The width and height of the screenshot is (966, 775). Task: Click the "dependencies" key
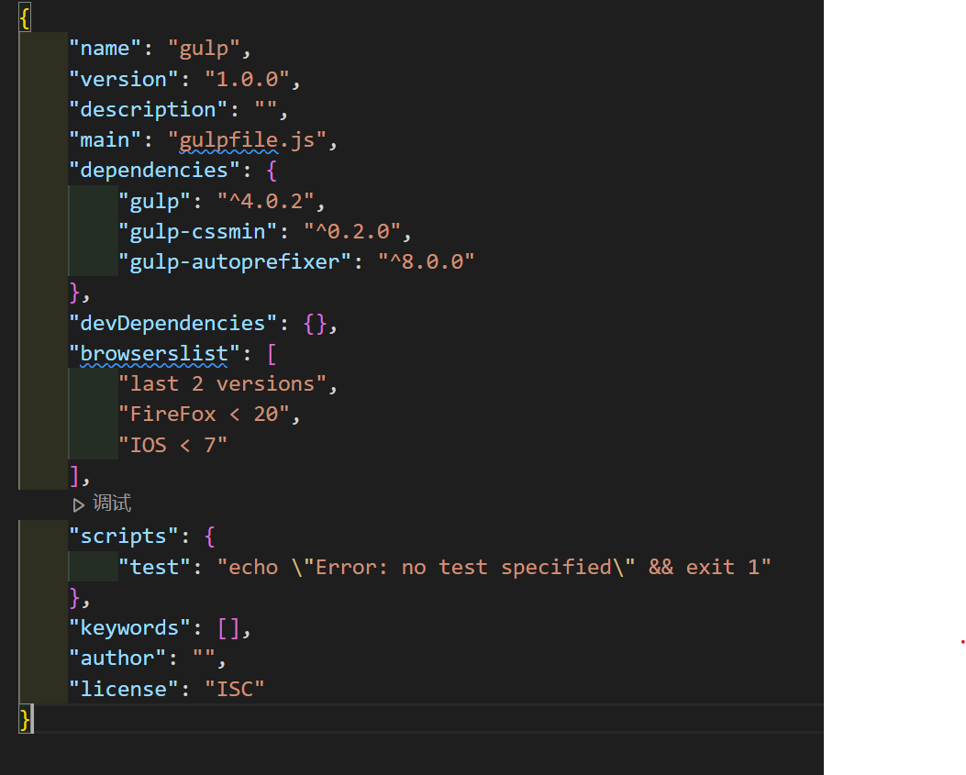point(155,170)
